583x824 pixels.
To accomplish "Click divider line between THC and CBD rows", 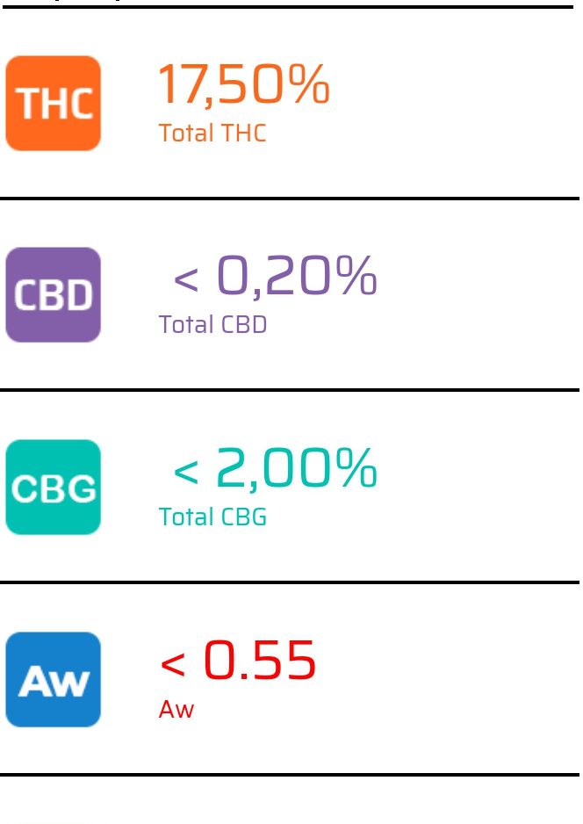I will [290, 199].
